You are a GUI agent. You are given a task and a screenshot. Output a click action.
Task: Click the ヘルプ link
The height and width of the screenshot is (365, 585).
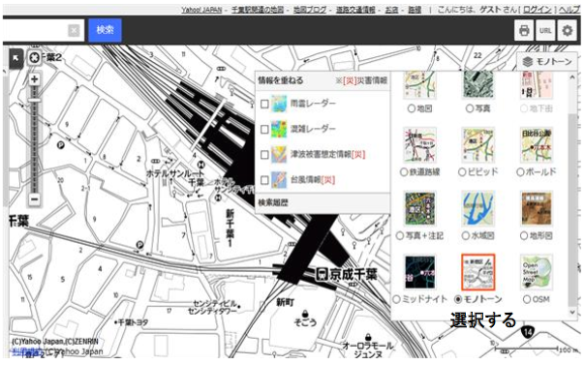coord(569,10)
